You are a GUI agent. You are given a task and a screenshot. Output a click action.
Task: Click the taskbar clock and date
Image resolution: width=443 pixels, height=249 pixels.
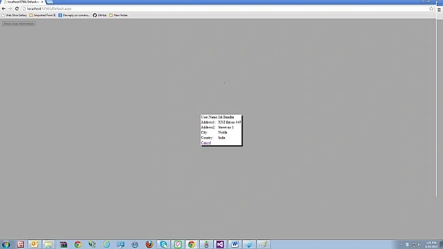click(x=431, y=245)
